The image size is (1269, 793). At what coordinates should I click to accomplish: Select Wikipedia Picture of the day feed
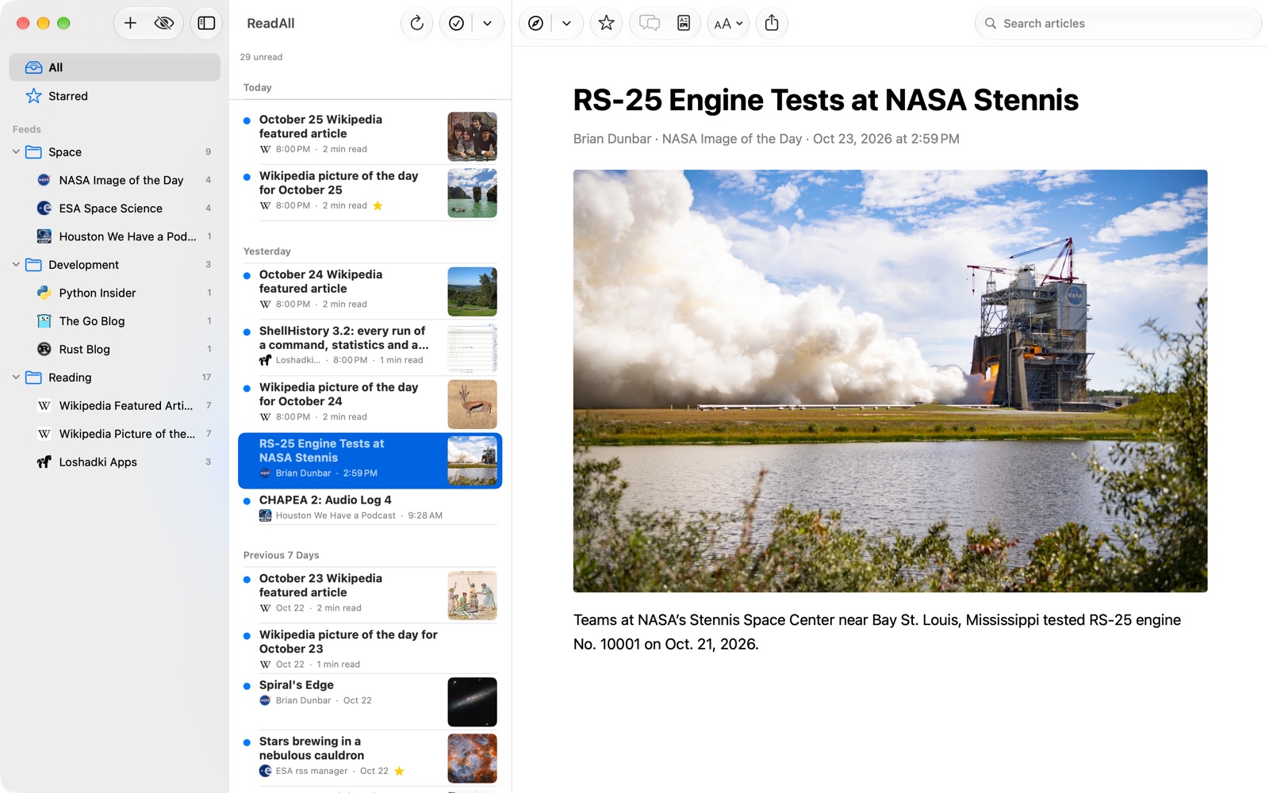114,434
